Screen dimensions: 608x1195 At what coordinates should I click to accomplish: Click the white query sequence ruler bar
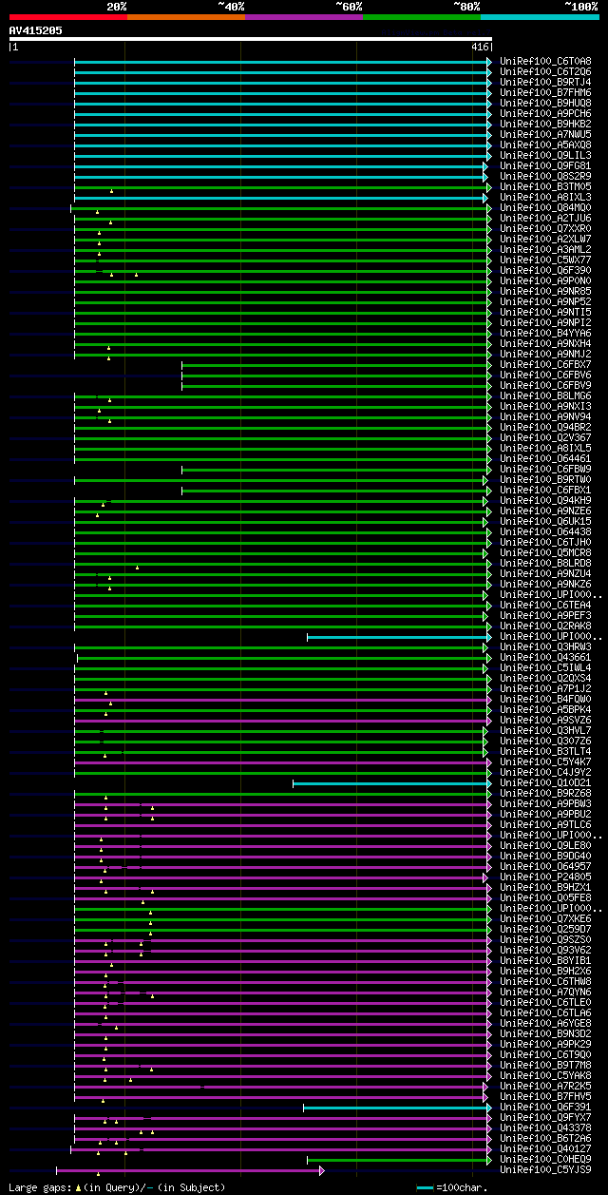(250, 39)
